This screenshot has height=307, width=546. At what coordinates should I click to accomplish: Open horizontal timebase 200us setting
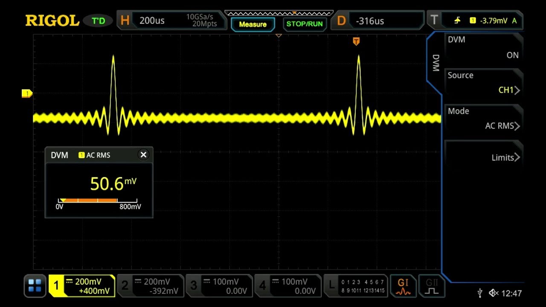coord(172,20)
